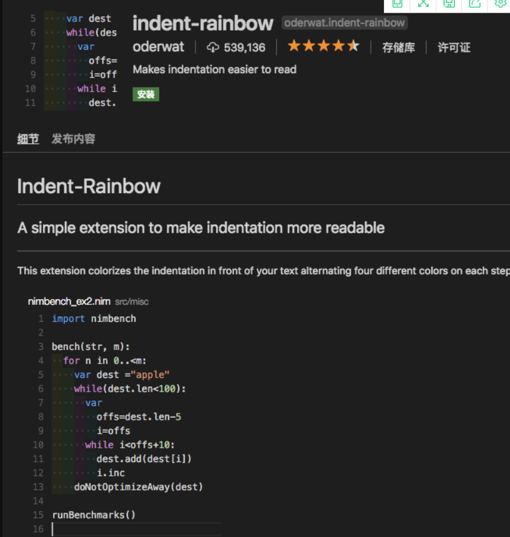This screenshot has height=537, width=510.
Task: Click the Indent-Rainbow readme heading
Action: tap(89, 186)
